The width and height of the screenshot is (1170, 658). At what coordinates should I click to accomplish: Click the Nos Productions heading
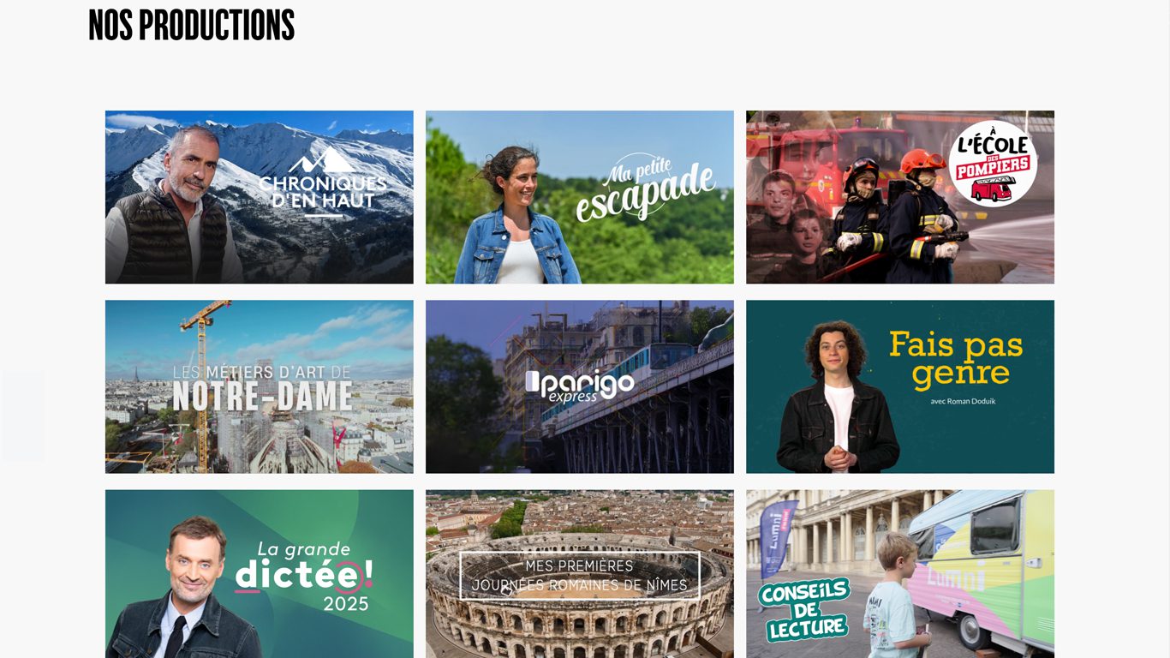click(192, 26)
